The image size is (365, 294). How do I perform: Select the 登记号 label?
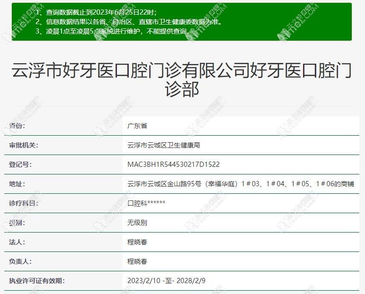[20, 164]
